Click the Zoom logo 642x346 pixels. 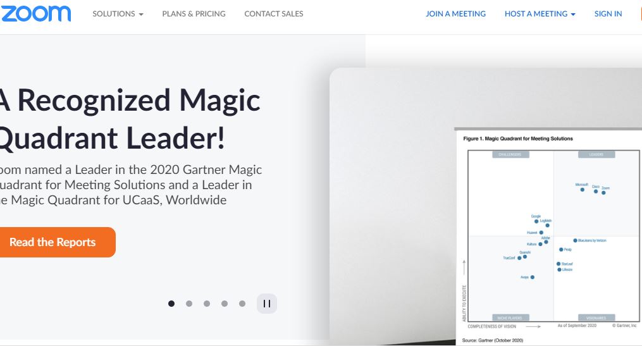pyautogui.click(x=35, y=13)
